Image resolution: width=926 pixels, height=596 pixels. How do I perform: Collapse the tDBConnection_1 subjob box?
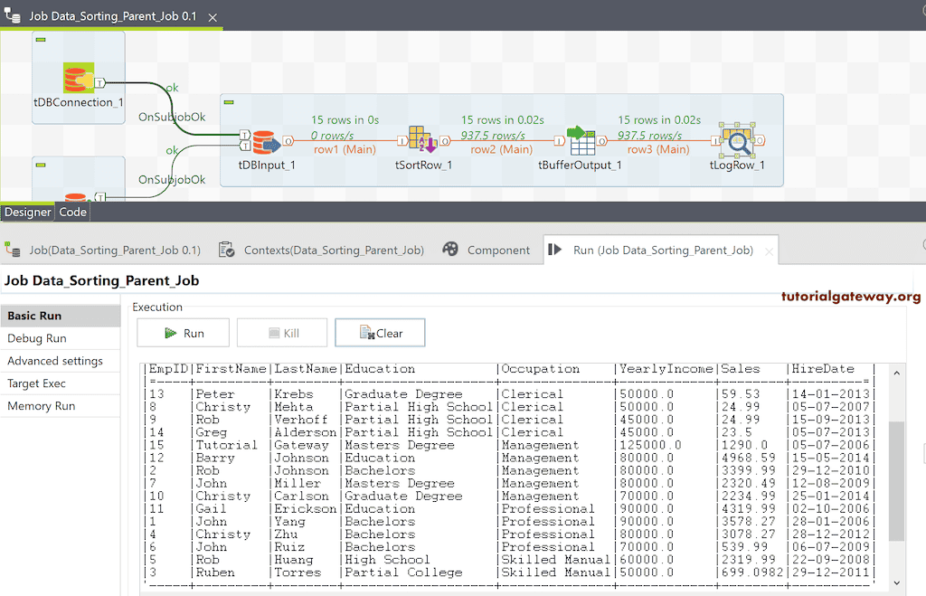[x=40, y=39]
